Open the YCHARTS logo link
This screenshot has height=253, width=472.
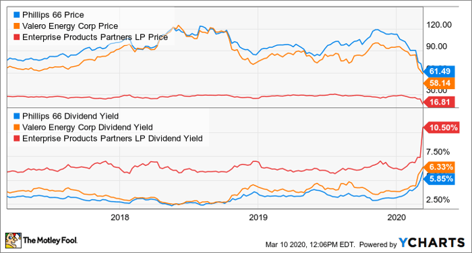(432, 242)
